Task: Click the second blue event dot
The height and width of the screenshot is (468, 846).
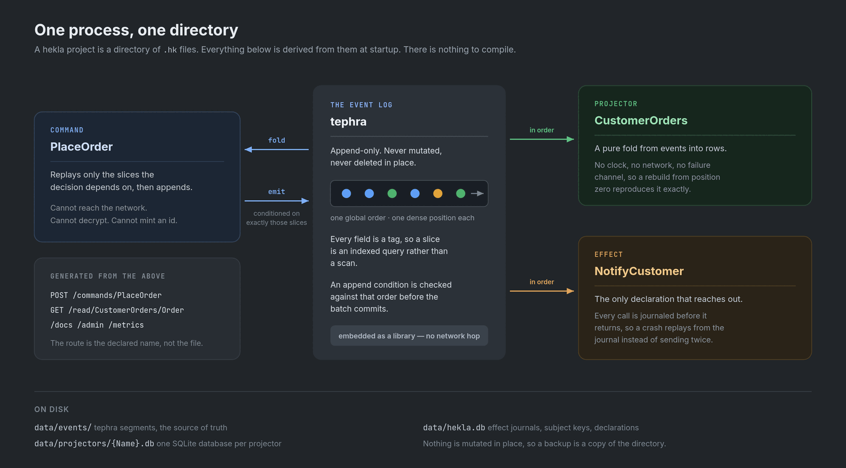Action: (x=369, y=193)
